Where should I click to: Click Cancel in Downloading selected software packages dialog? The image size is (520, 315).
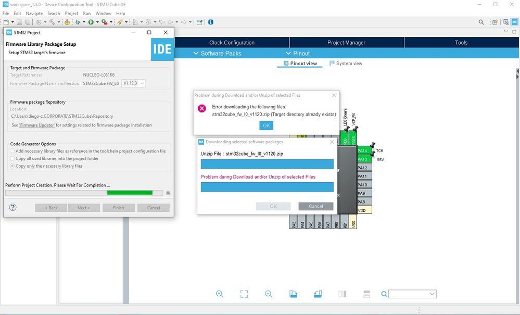316,206
